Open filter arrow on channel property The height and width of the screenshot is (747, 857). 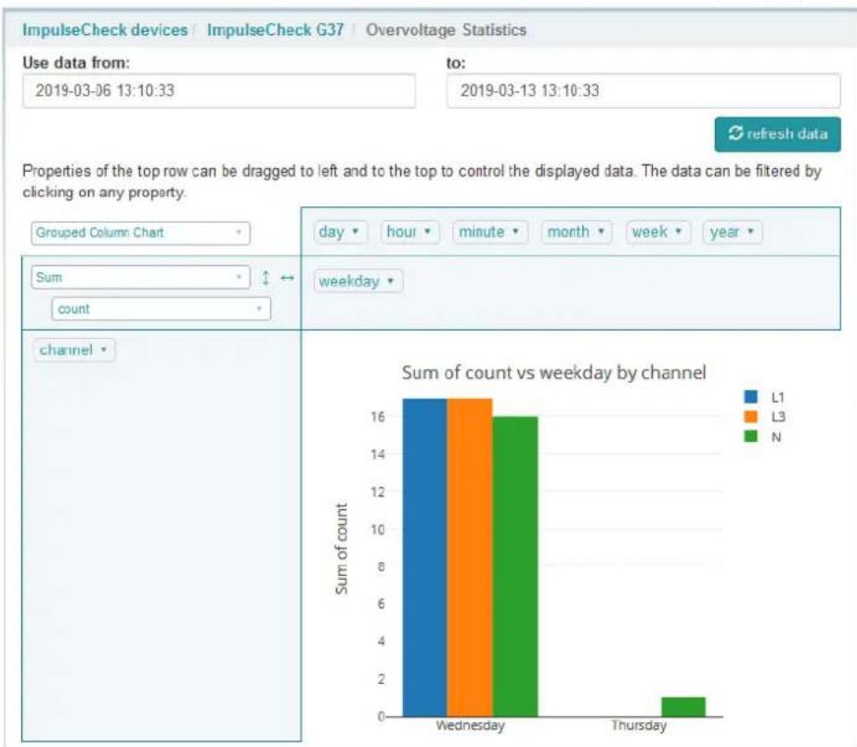[103, 349]
